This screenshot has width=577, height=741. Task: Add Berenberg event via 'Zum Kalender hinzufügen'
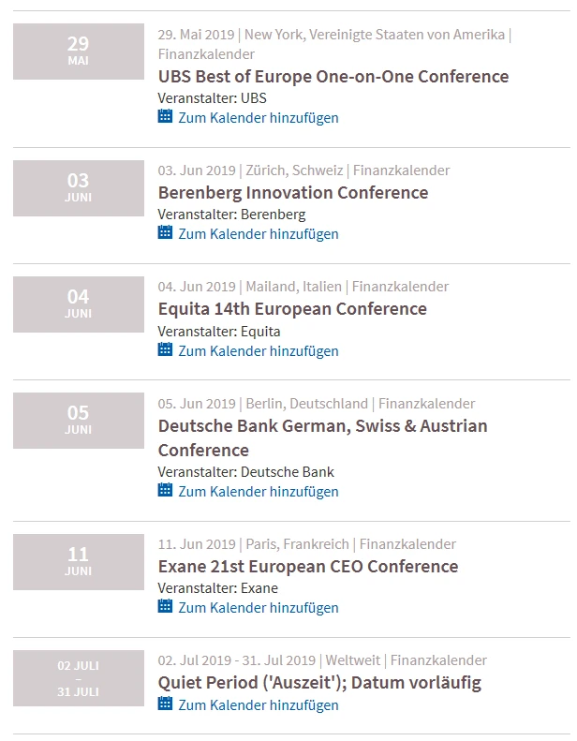(x=258, y=234)
